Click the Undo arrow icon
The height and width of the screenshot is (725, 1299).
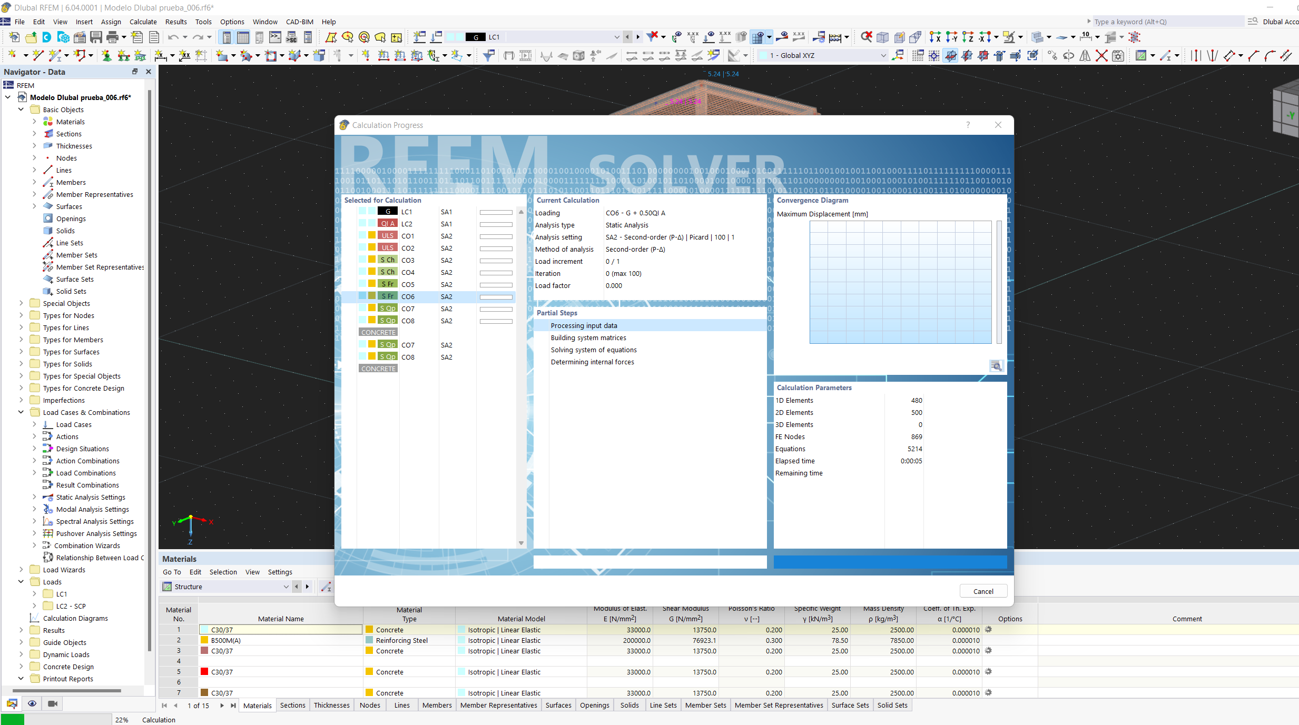[173, 37]
